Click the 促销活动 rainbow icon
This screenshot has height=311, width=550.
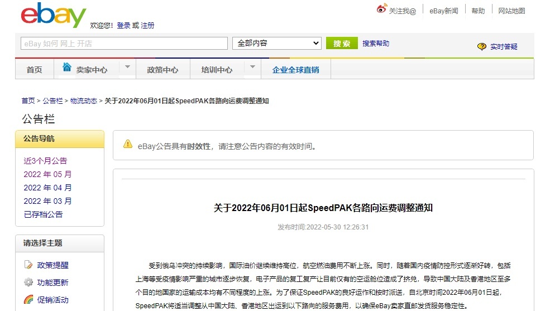tap(28, 300)
